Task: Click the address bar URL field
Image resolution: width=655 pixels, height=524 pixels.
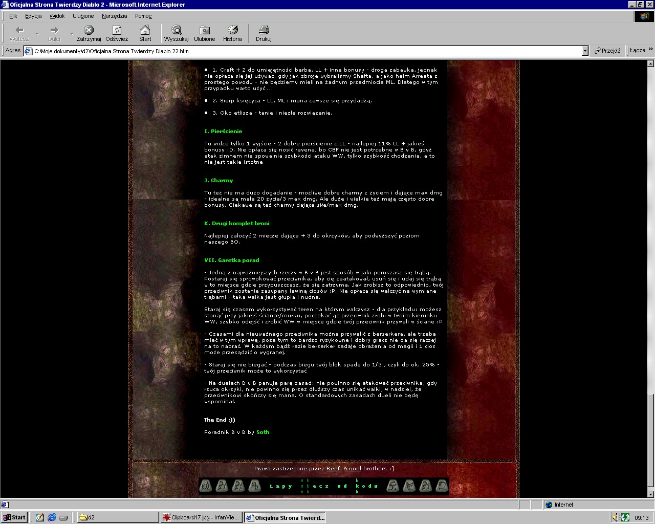Action: 307,51
